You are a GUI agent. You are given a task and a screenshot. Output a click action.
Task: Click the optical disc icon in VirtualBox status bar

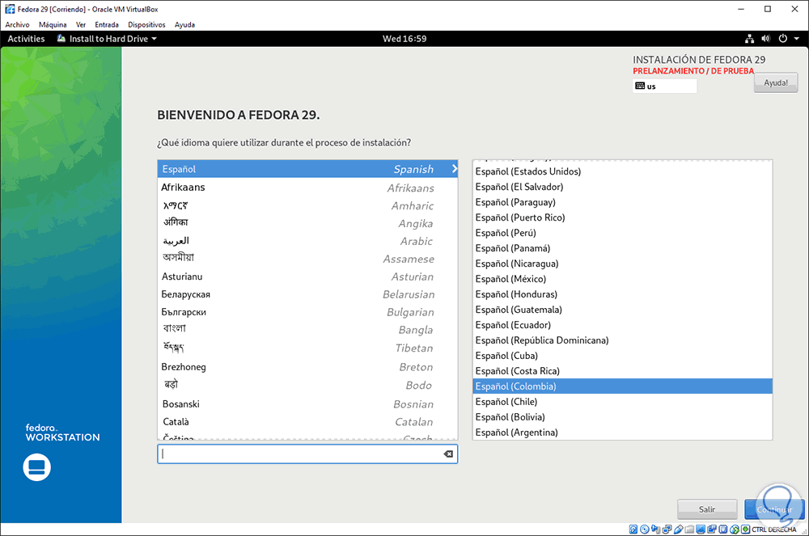click(x=645, y=530)
